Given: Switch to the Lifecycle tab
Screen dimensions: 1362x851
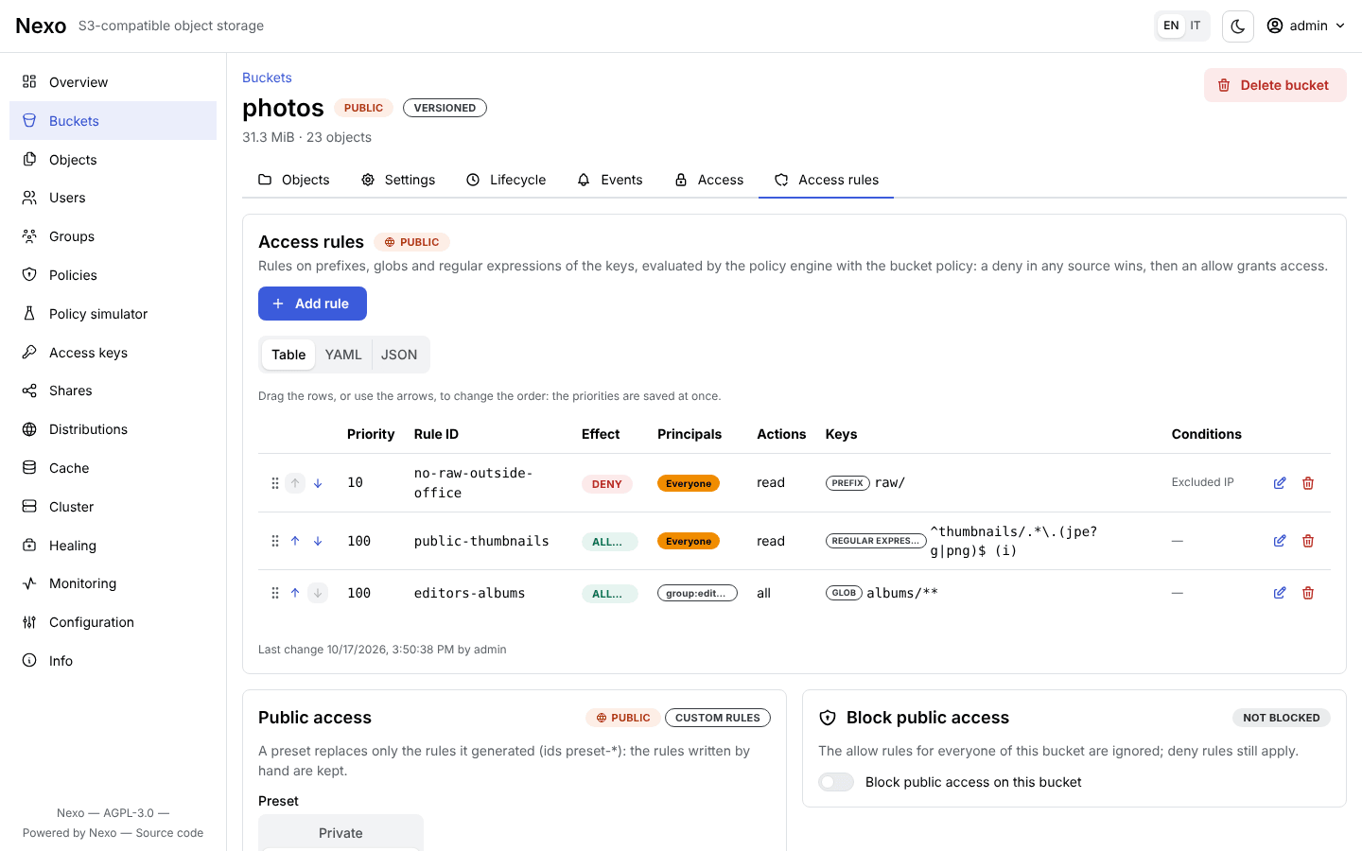Looking at the screenshot, I should click(x=506, y=180).
